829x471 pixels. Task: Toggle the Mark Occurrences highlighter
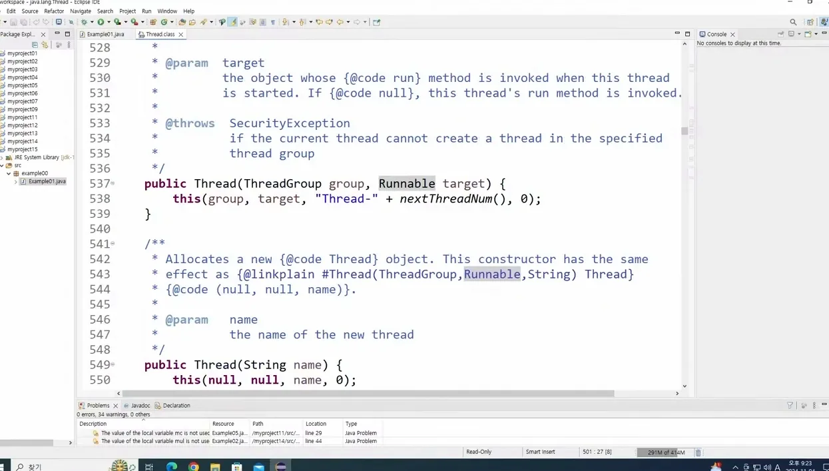[233, 22]
